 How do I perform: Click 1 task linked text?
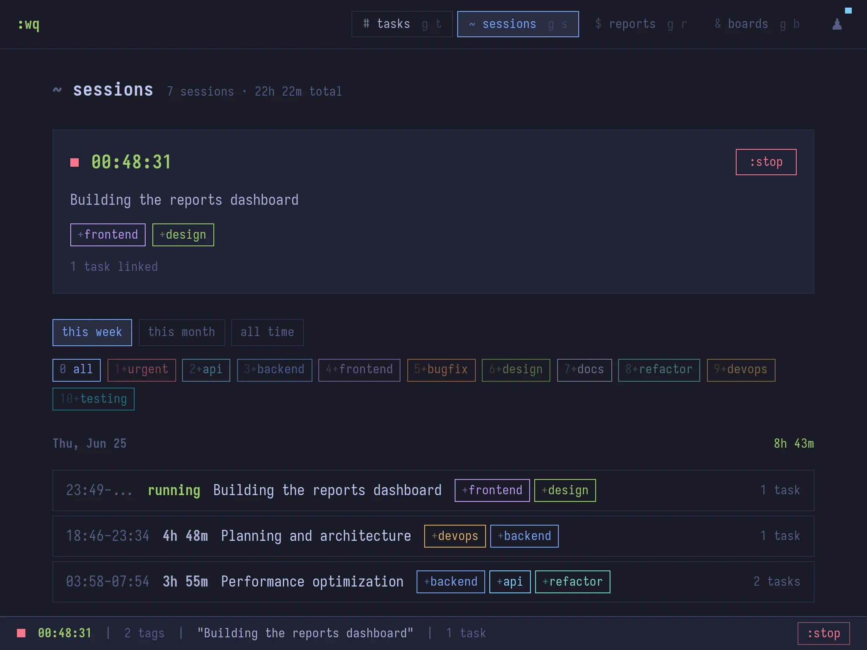(x=114, y=267)
